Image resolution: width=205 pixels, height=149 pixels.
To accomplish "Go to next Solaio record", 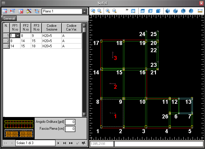I will [x=58, y=143].
